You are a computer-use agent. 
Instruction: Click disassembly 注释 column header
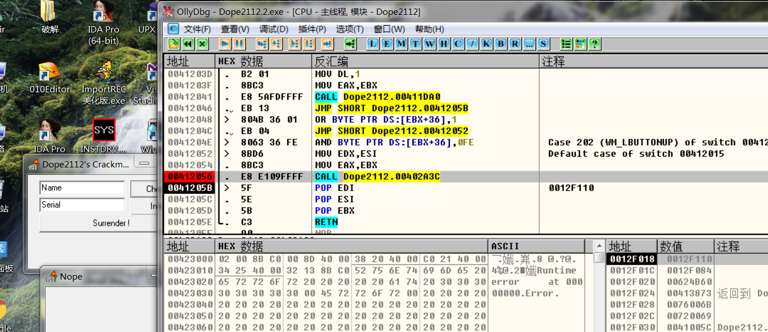click(x=654, y=61)
